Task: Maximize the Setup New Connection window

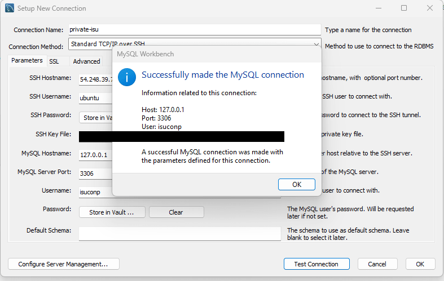Action: (x=404, y=8)
